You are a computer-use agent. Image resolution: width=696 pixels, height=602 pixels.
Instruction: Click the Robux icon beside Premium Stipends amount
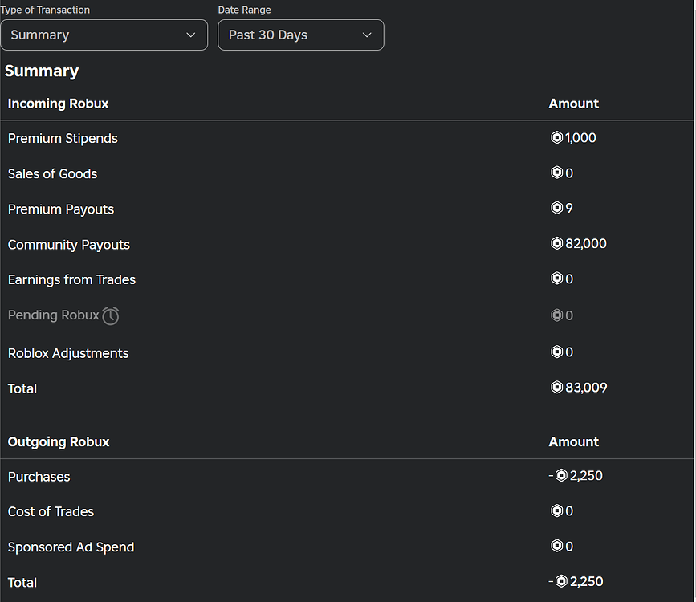pos(556,137)
